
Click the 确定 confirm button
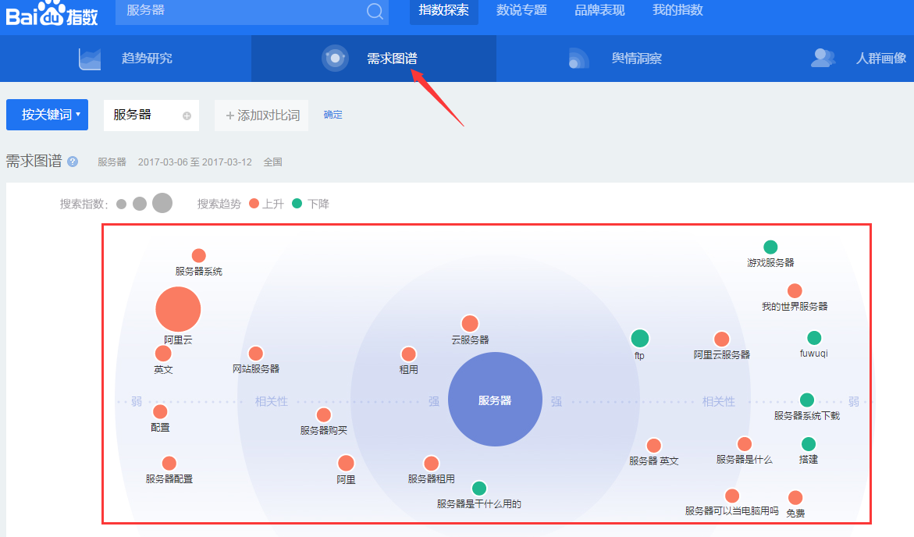tap(333, 114)
